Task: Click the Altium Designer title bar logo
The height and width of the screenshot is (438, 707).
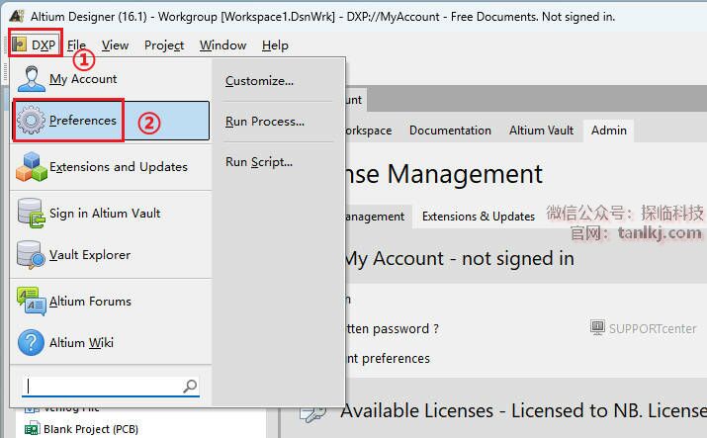Action: click(x=17, y=16)
